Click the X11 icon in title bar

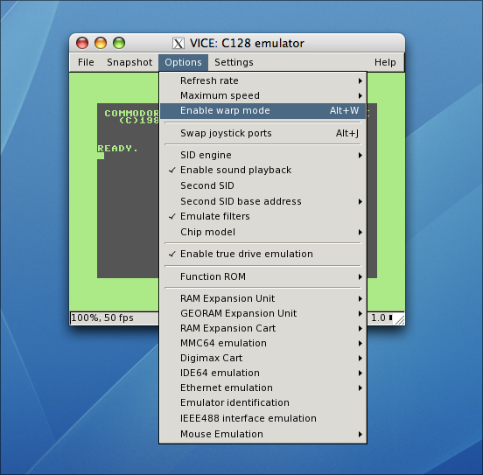click(178, 44)
